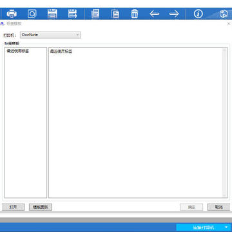Click the left arrow Undo icon

pos(155,14)
